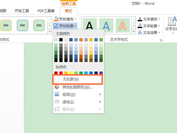This screenshot has height=133, width=177.
Task: Apply the green outlined Abc shape style
Action: point(39,25)
